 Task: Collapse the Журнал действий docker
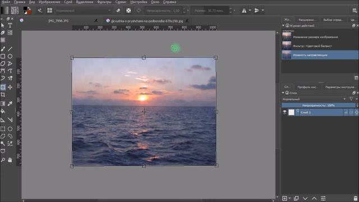[x=283, y=26]
